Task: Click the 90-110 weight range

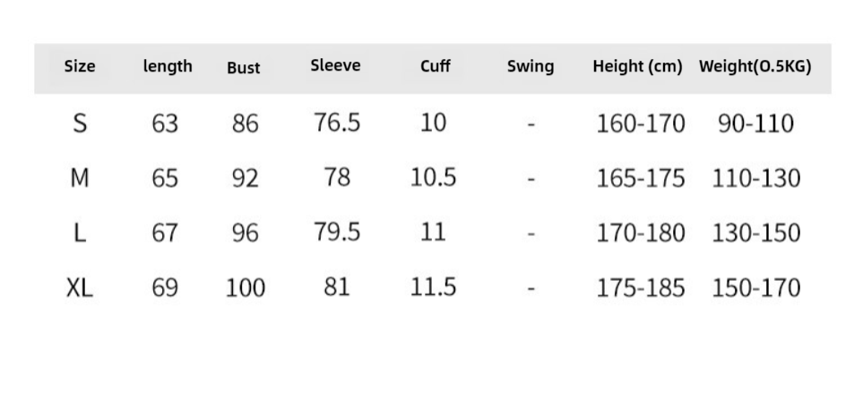Action: click(x=755, y=123)
